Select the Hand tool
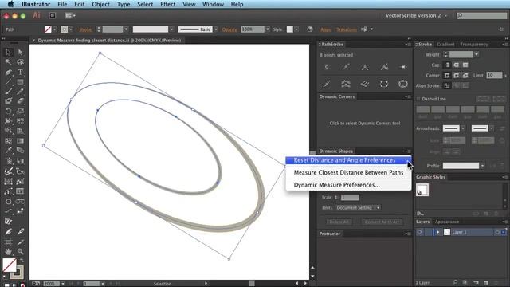 point(9,251)
